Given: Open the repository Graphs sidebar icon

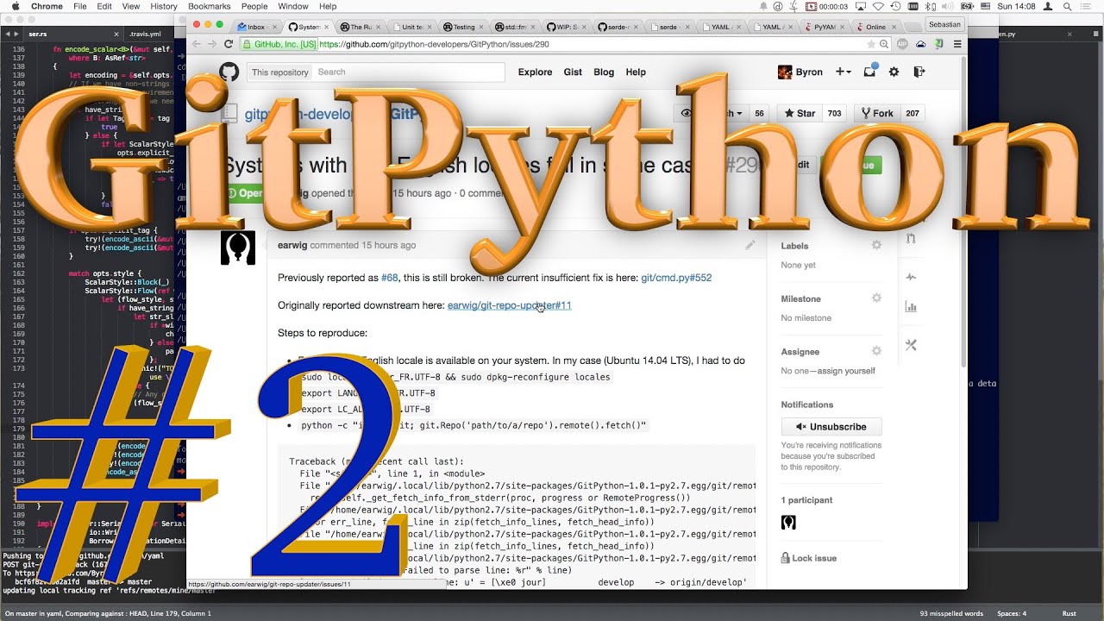Looking at the screenshot, I should [911, 306].
